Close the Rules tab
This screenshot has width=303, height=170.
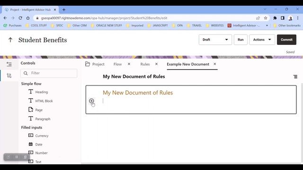(x=156, y=64)
